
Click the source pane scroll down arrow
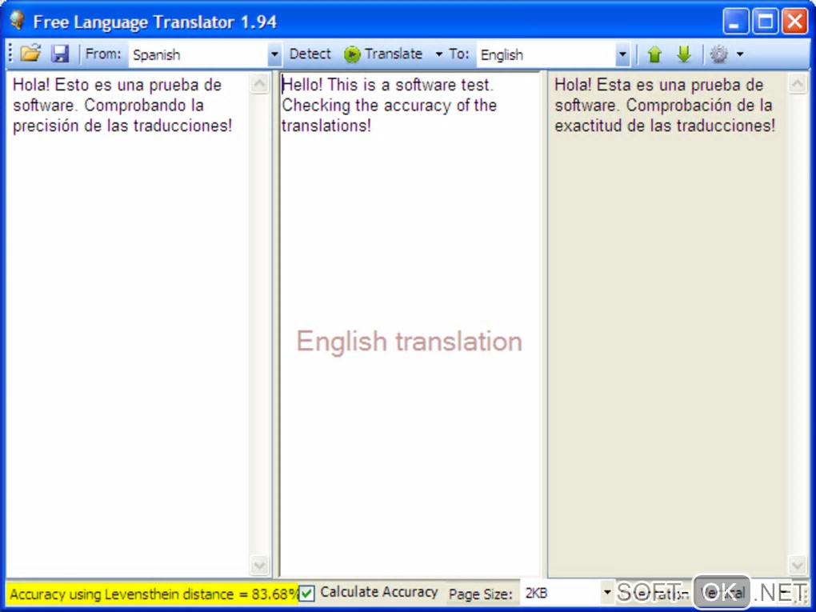[259, 565]
